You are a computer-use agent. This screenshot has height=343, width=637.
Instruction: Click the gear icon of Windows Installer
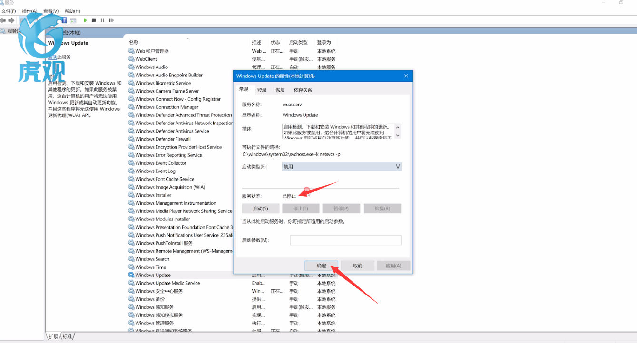coord(131,195)
